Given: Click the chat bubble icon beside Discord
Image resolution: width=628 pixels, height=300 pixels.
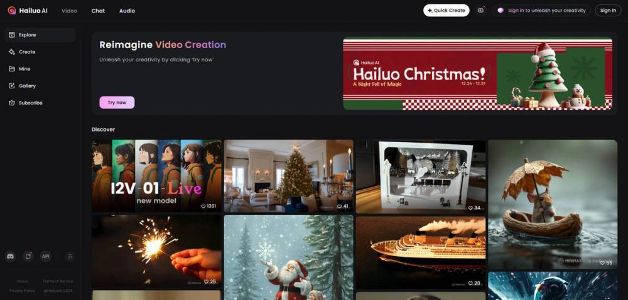Looking at the screenshot, I should pos(28,256).
